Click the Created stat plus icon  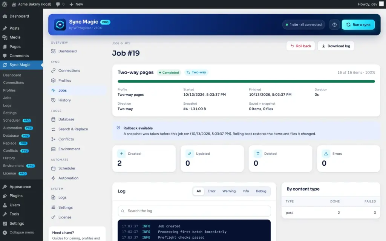(121, 154)
